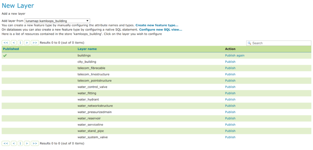
Task: Publish the telecom_fibrecable layer
Action: [230, 68]
